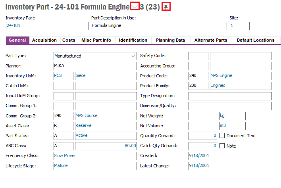Image resolution: width=281 pixels, height=188 pixels.
Task: Focus the Planner field containing MIKA
Action: point(95,66)
